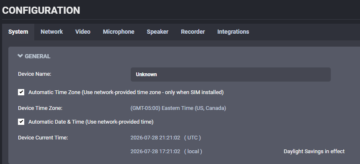Switch to the Network tab
360x164 pixels.
tap(52, 32)
